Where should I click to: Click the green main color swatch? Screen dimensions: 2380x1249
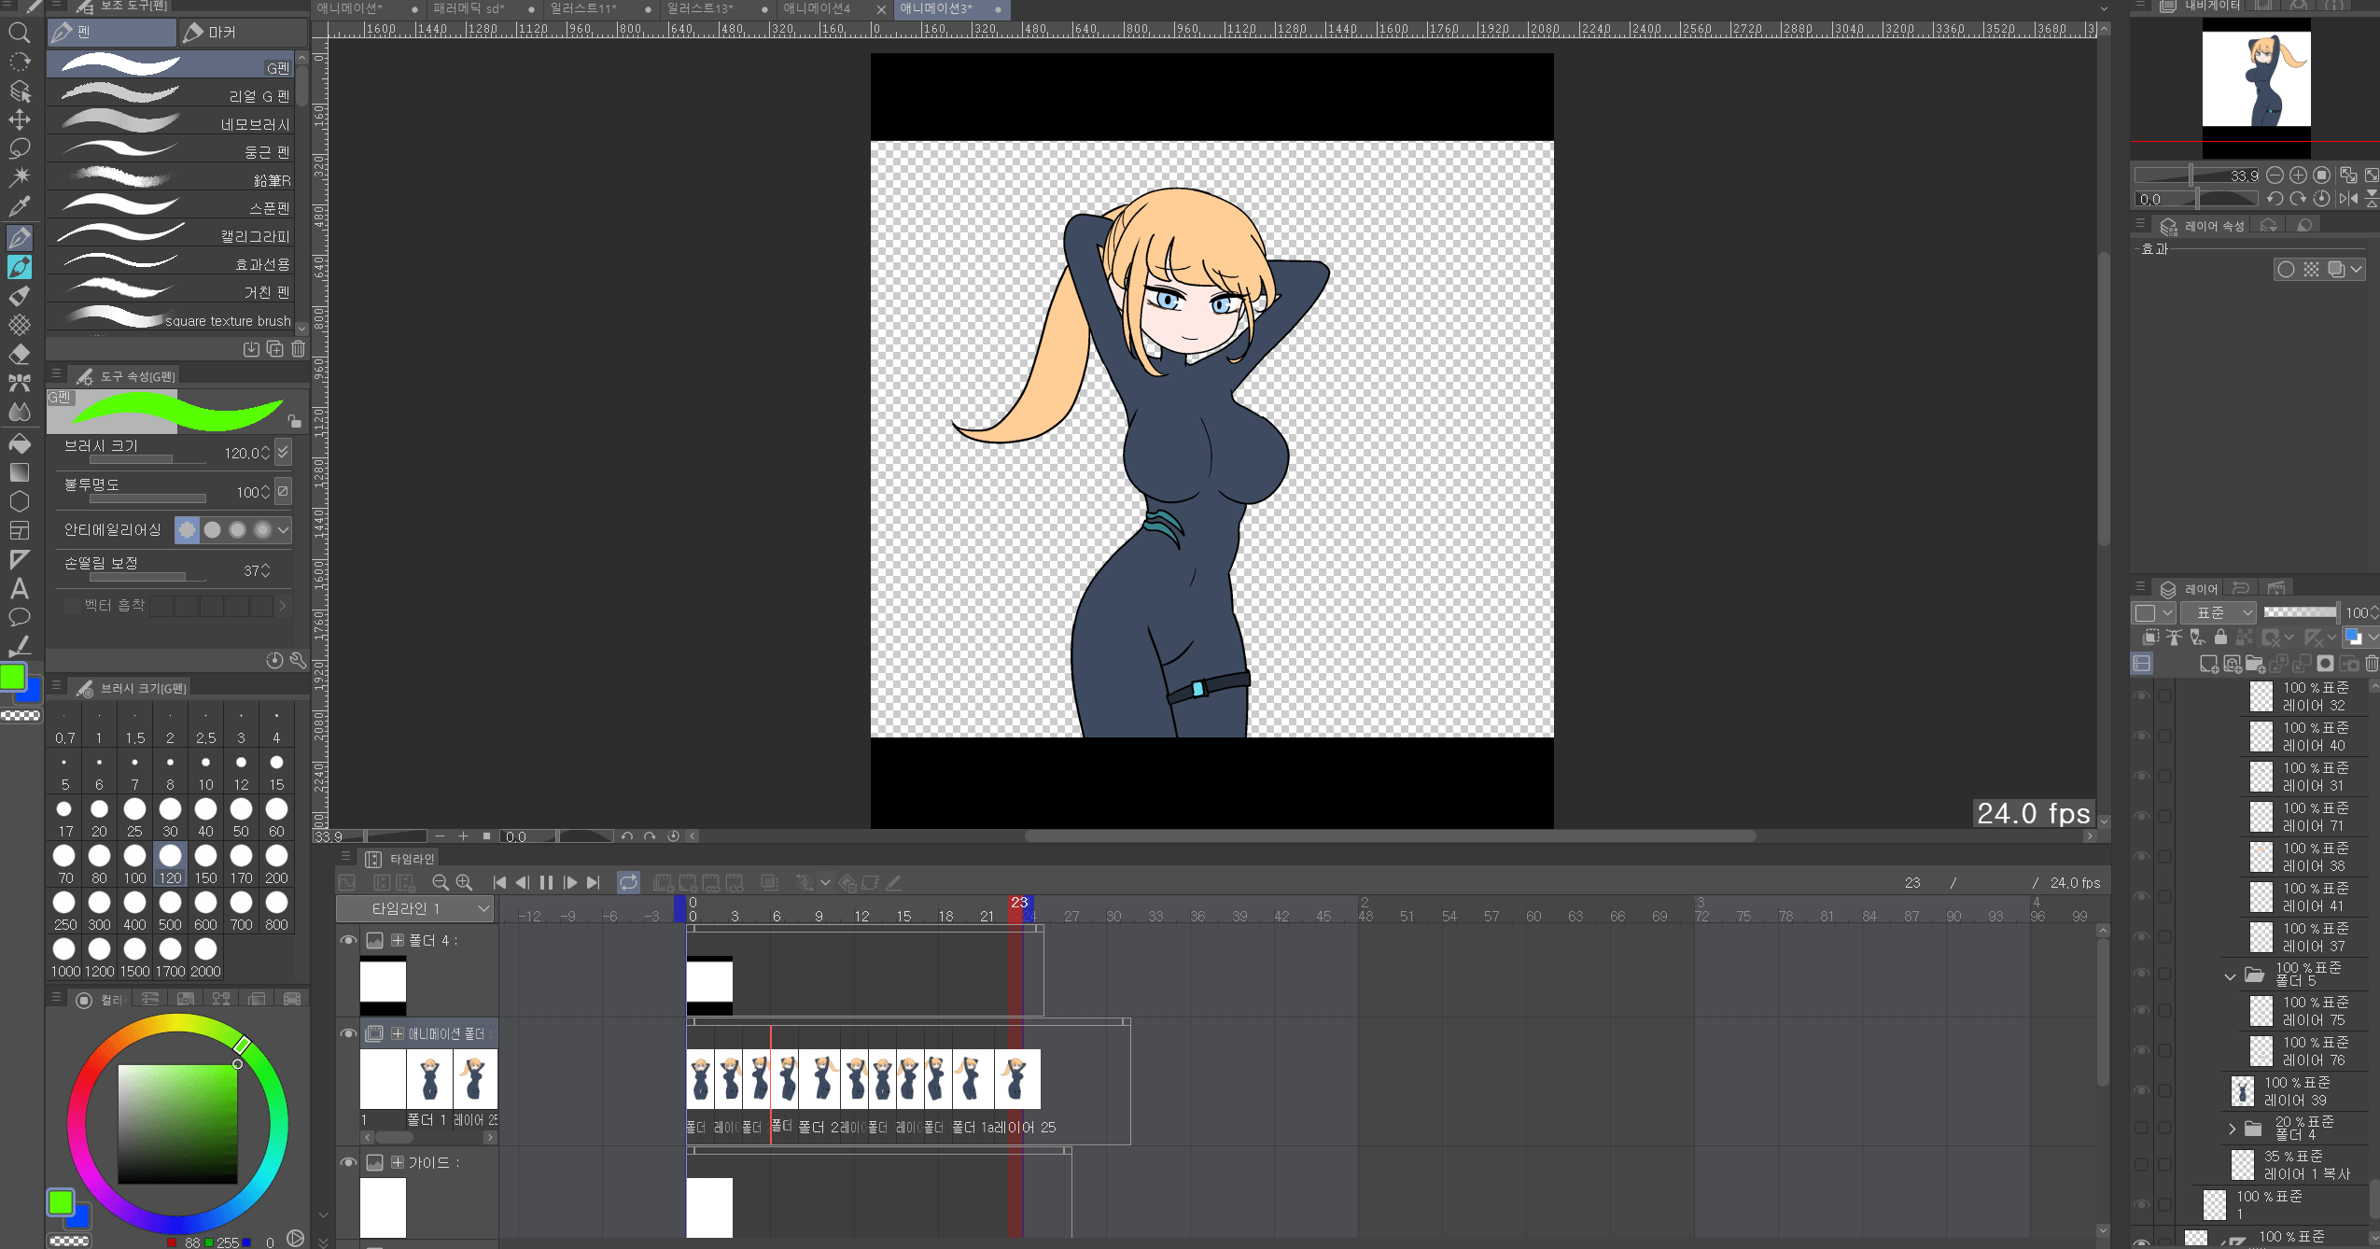click(x=13, y=677)
